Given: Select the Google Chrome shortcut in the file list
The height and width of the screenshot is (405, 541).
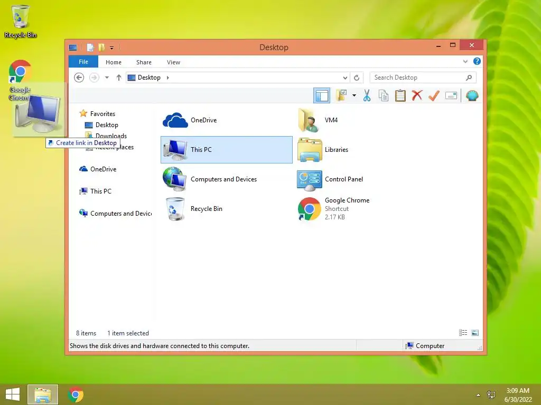Looking at the screenshot, I should (360, 209).
